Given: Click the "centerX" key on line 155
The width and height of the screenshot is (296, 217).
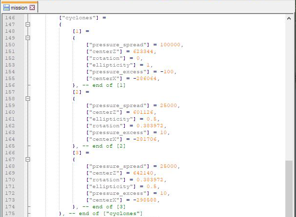Looking at the screenshot, I should [x=104, y=79].
